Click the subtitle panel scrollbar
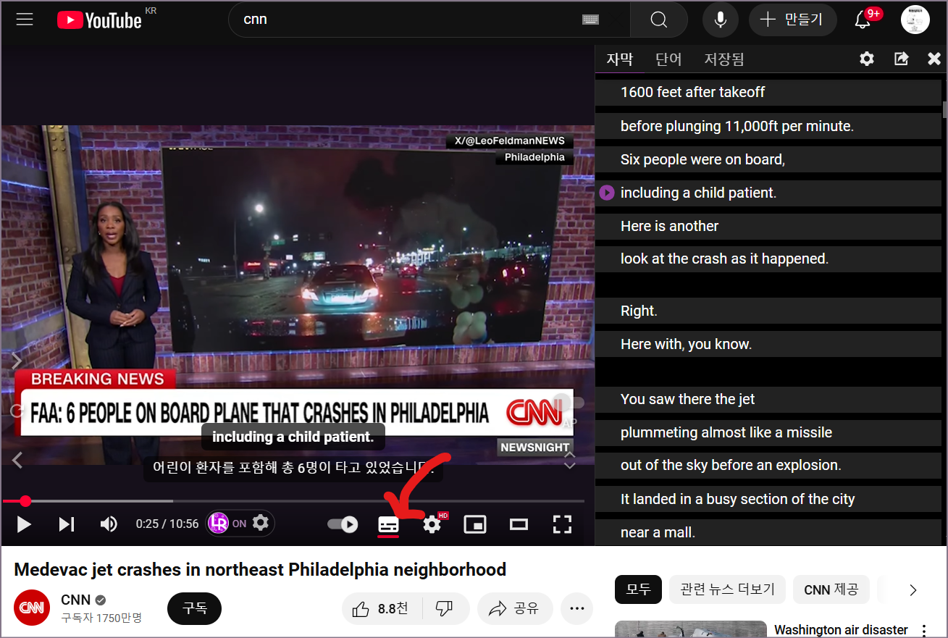 (x=944, y=109)
